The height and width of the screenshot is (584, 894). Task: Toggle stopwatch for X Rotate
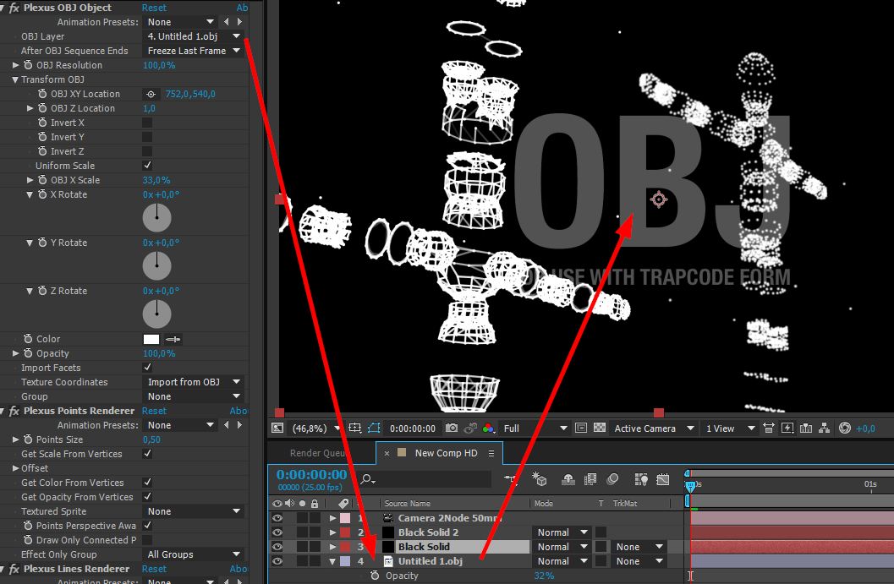(x=42, y=194)
